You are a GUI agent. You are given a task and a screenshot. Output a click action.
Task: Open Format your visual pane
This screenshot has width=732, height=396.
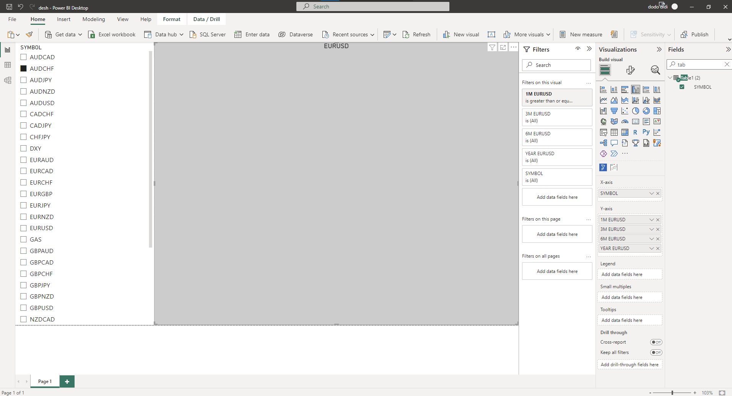630,70
